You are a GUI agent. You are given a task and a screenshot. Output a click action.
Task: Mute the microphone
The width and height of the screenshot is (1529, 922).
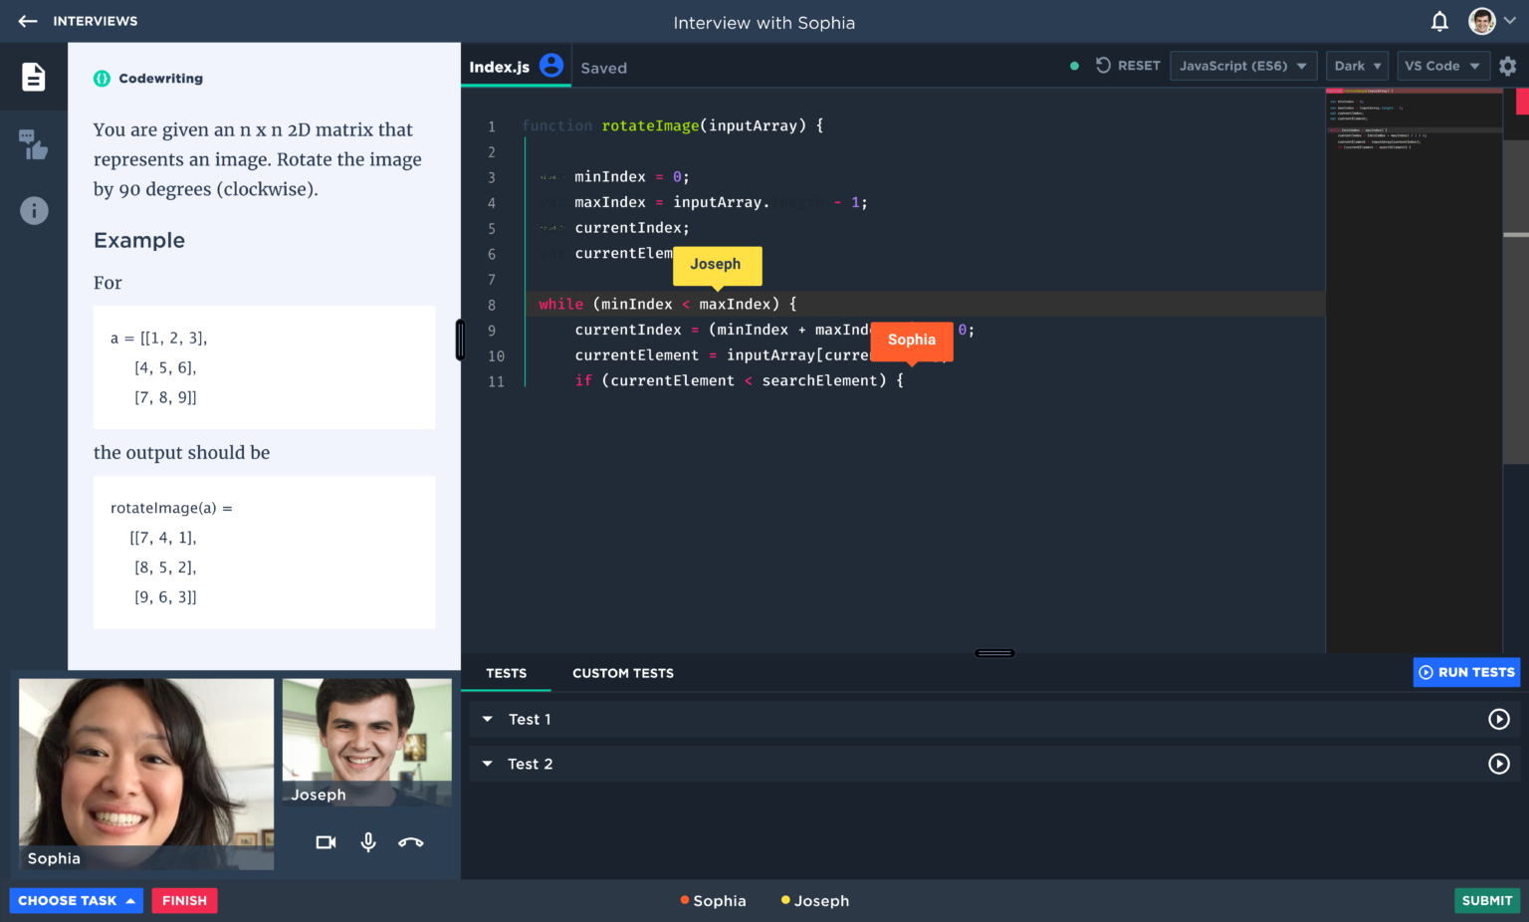click(x=368, y=842)
